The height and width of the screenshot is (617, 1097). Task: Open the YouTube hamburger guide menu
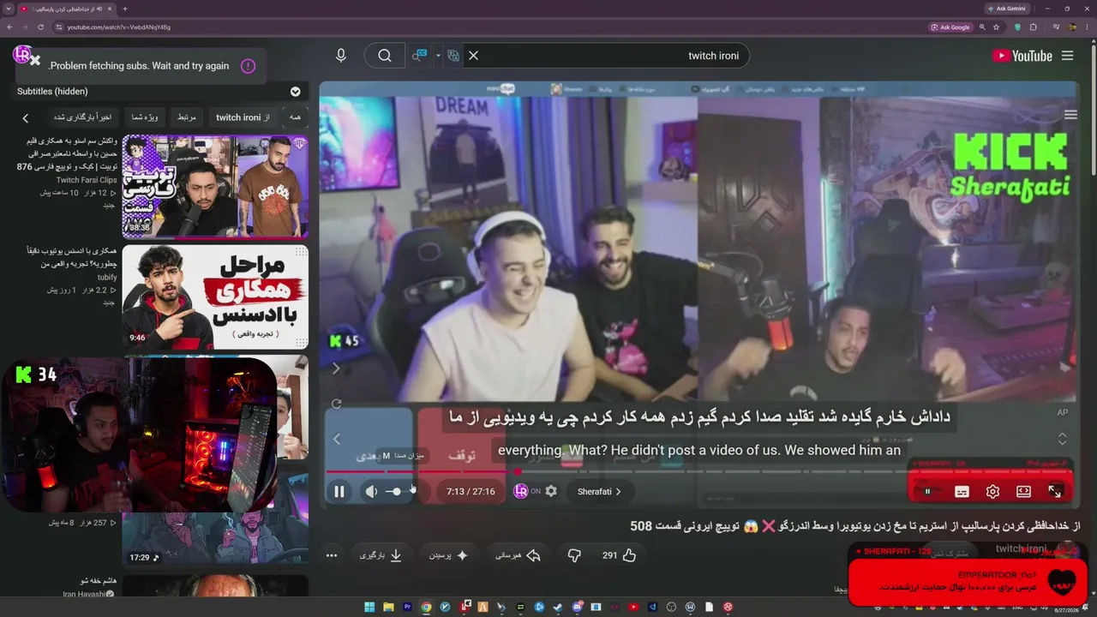pos(1067,56)
